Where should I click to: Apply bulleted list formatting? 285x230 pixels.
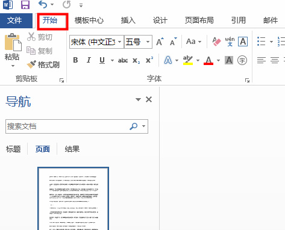262,42
